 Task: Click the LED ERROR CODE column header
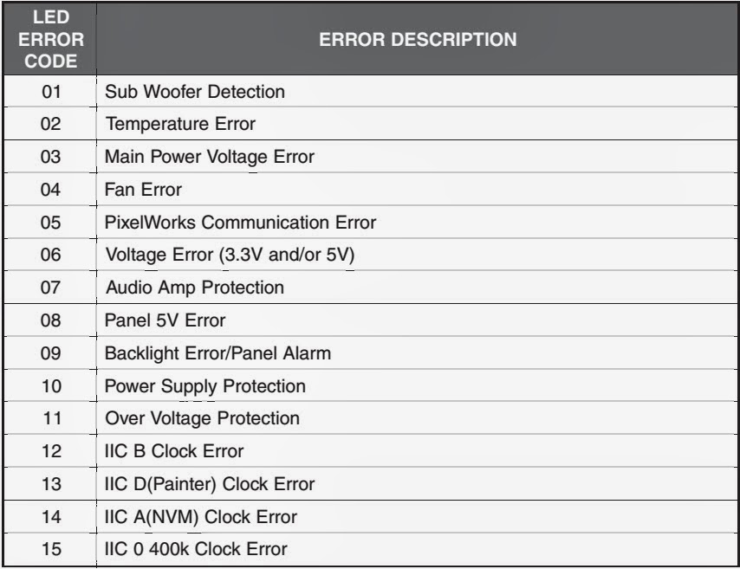50,40
